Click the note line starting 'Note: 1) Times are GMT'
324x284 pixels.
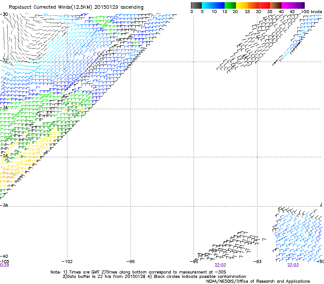(138, 272)
